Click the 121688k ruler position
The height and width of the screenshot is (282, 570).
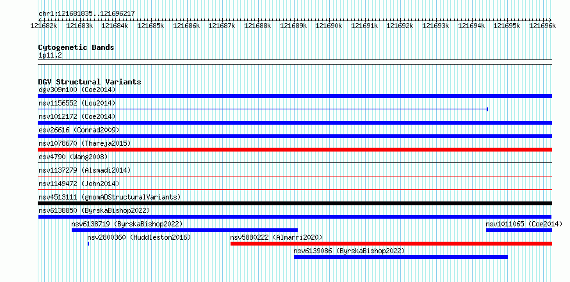point(257,26)
